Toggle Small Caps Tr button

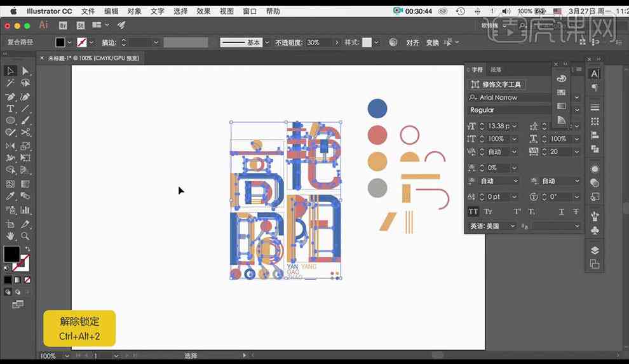point(488,212)
